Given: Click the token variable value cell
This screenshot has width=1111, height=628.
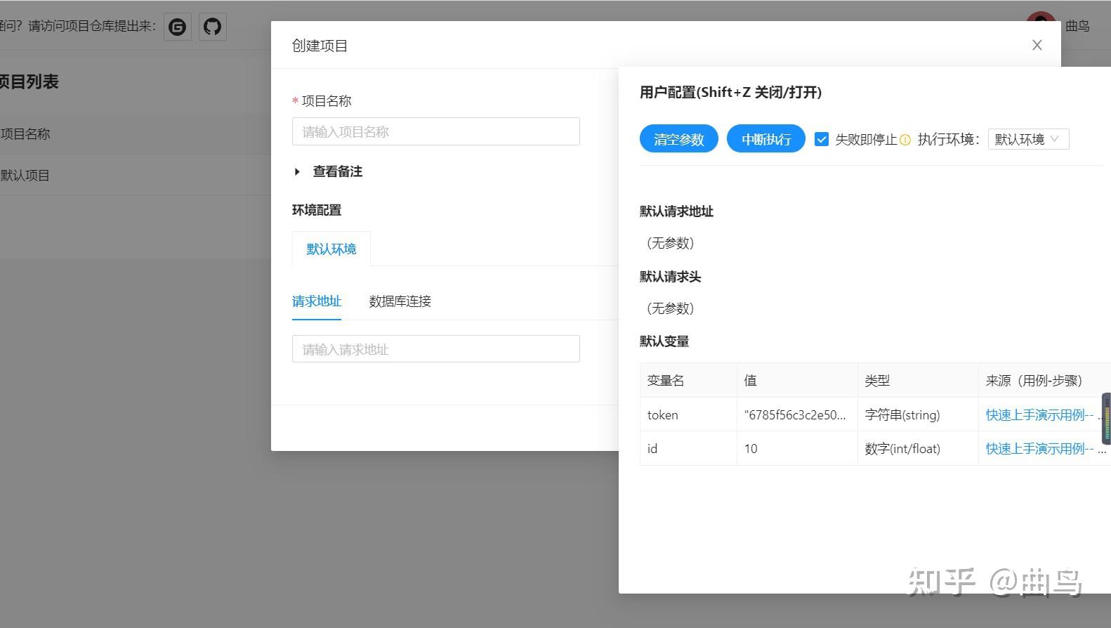Looking at the screenshot, I should click(797, 415).
